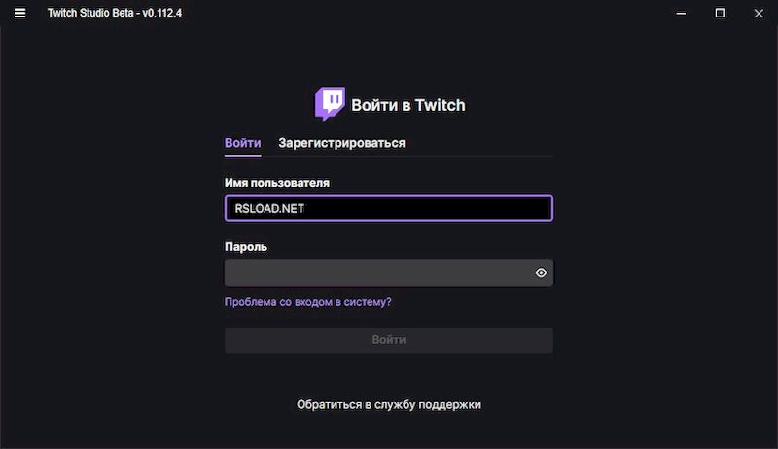This screenshot has width=778, height=449.
Task: Maximize the Twitch Studio window
Action: (720, 13)
